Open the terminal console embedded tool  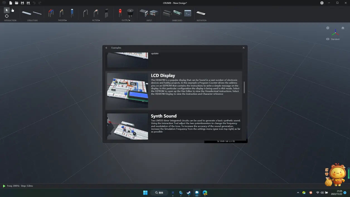(x=188, y=13)
